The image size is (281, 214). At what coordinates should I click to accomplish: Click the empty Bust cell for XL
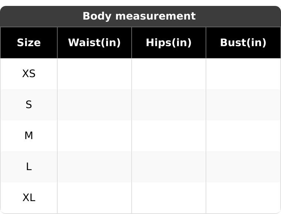pyautogui.click(x=243, y=198)
